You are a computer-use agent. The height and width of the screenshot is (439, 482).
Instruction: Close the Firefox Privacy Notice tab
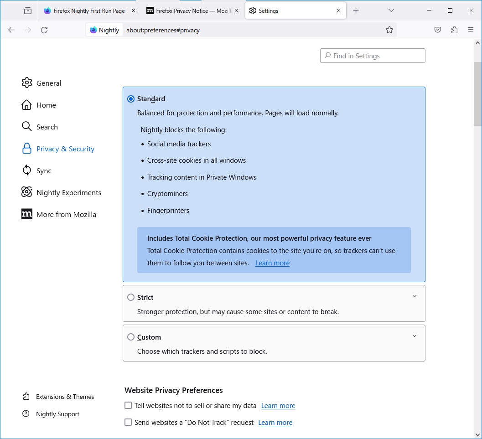point(236,10)
